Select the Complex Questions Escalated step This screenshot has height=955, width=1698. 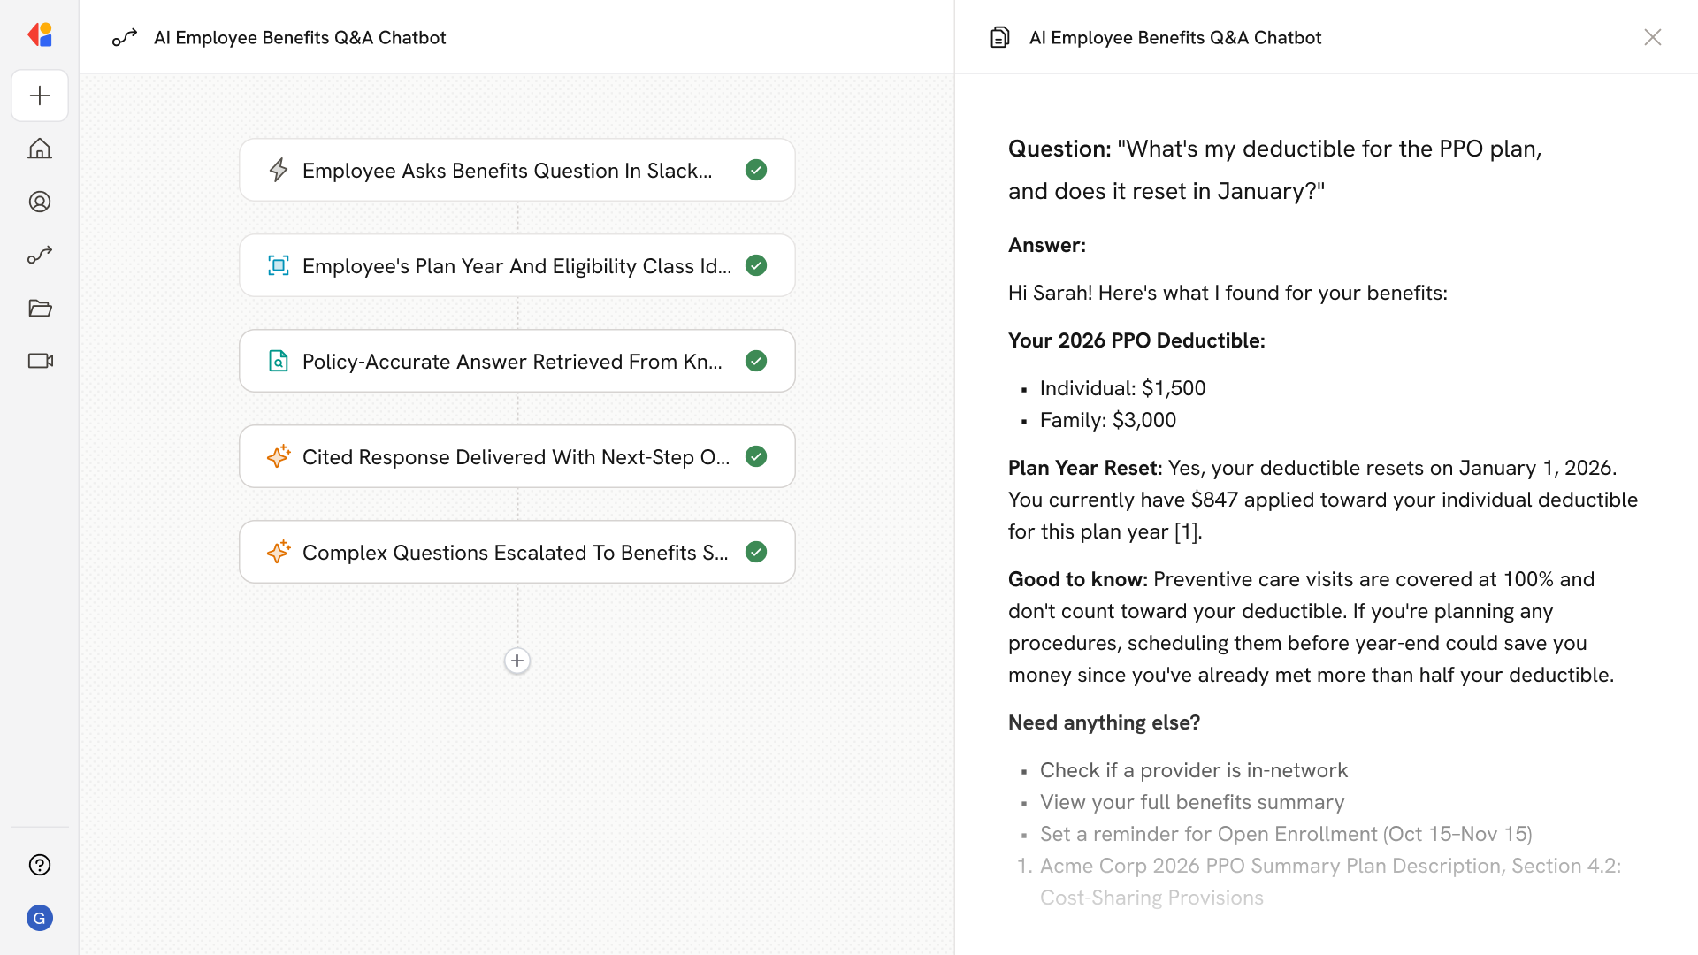point(515,553)
